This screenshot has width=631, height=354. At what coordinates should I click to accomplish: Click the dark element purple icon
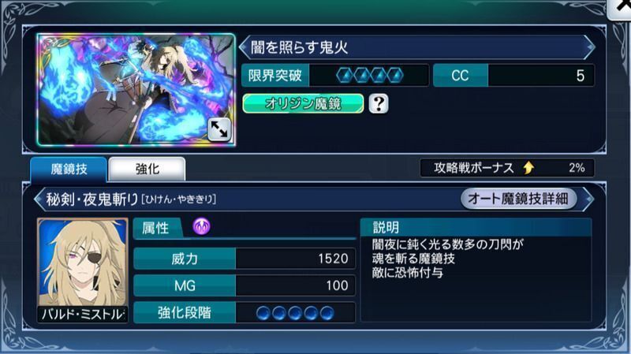pyautogui.click(x=201, y=226)
